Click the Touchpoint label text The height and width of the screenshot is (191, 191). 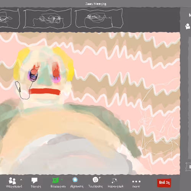pos(95,186)
